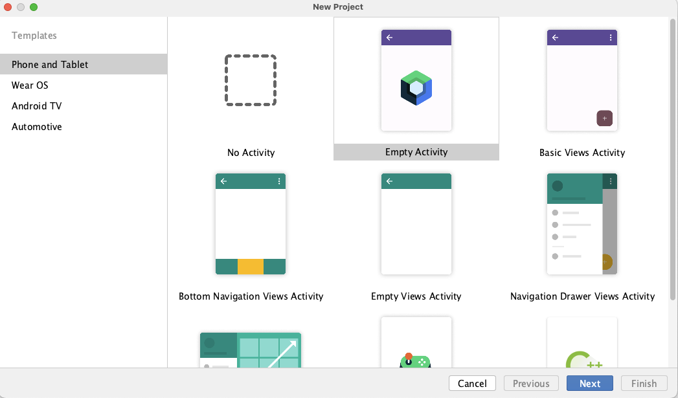
Task: Select the game controller template thumbnail
Action: [416, 342]
